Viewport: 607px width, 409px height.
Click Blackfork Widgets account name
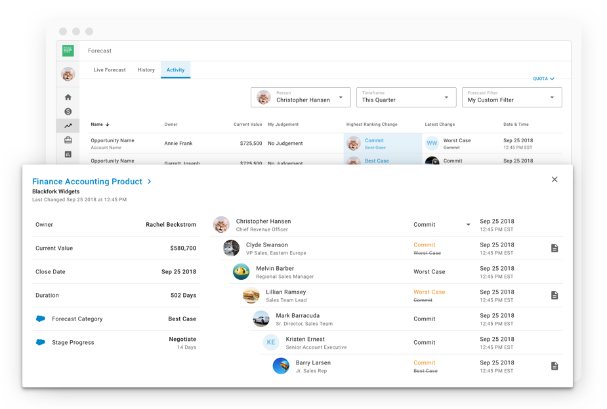point(56,191)
